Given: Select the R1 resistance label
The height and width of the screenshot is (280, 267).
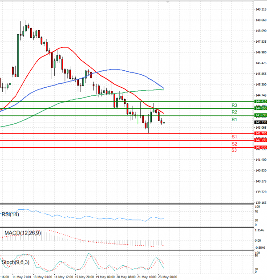Looking at the screenshot, I should (234, 120).
